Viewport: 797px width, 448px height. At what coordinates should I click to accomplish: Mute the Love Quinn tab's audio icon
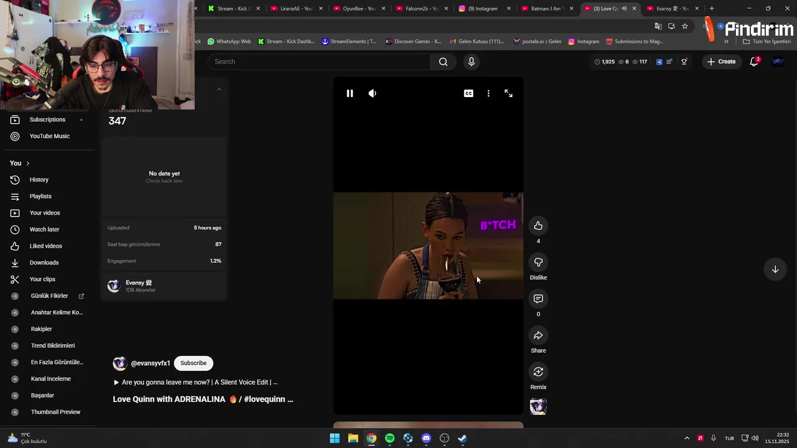pos(624,9)
